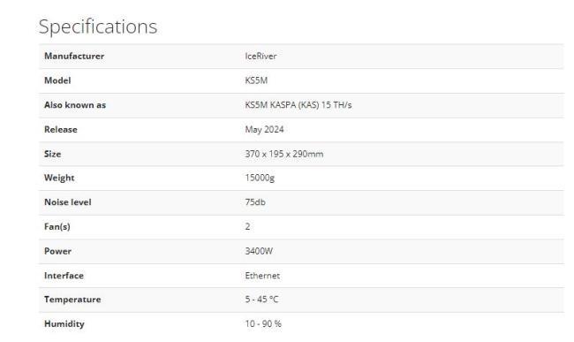This screenshot has height=342, width=574.
Task: Click the Specifications heading
Action: coord(98,27)
